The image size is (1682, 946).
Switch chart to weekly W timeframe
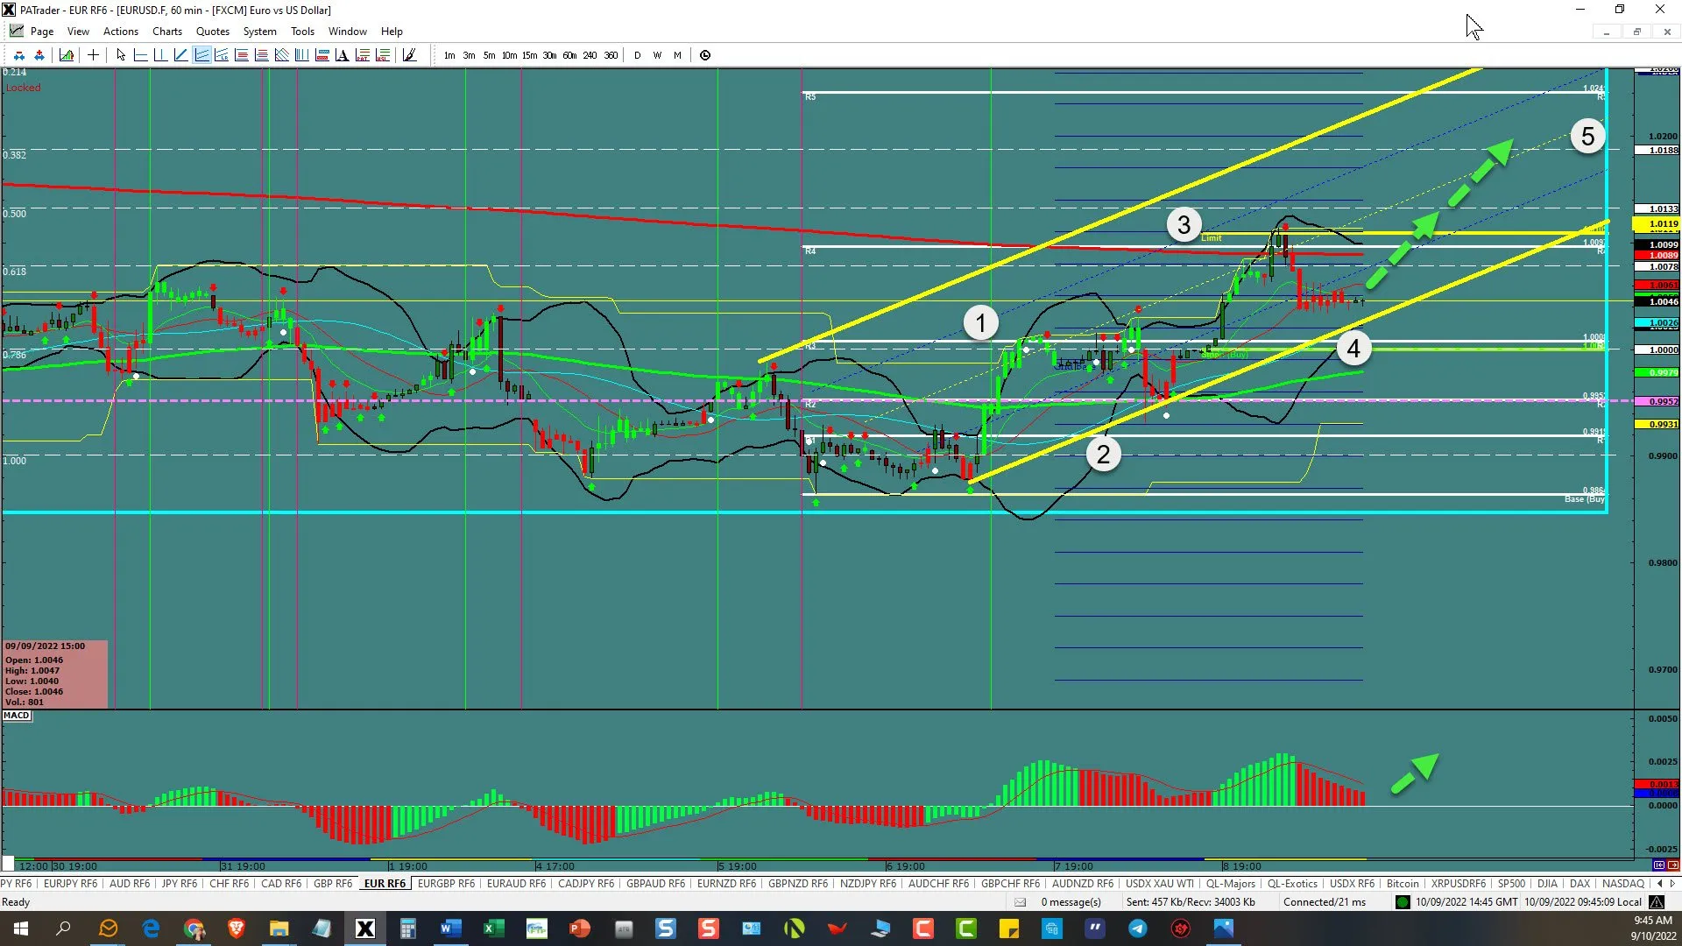point(658,55)
